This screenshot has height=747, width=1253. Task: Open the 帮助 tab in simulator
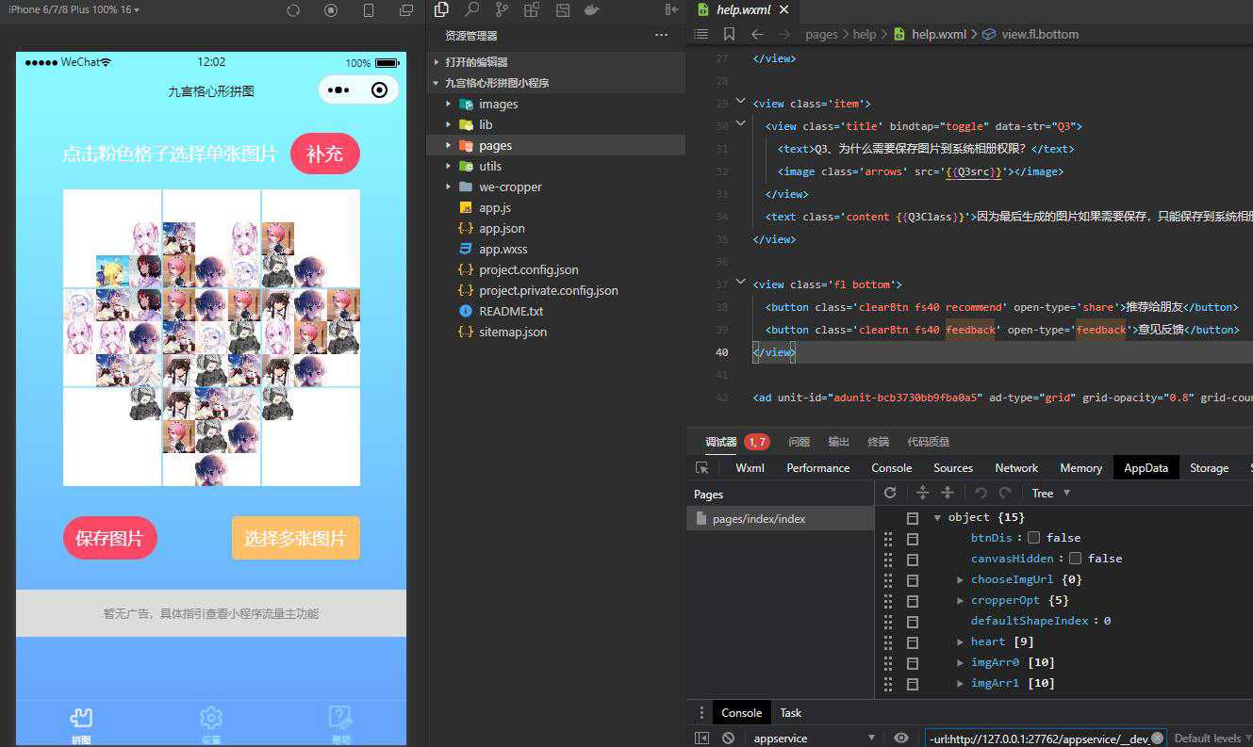click(340, 725)
